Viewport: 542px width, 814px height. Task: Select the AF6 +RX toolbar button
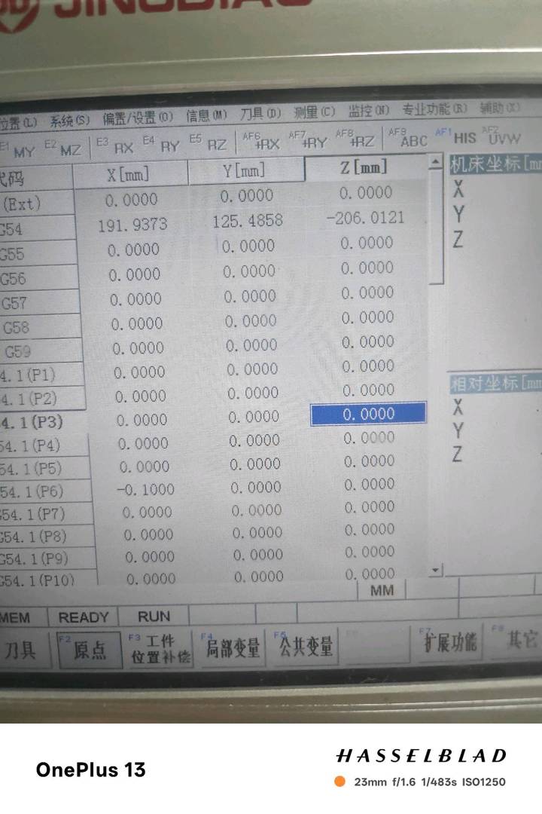pos(261,141)
